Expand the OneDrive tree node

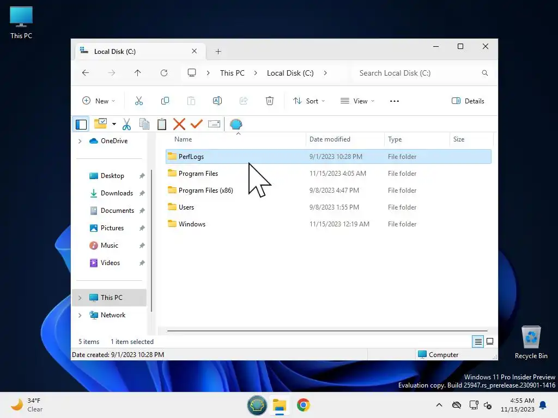[80, 141]
